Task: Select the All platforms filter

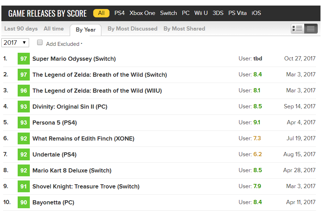Action: [102, 13]
